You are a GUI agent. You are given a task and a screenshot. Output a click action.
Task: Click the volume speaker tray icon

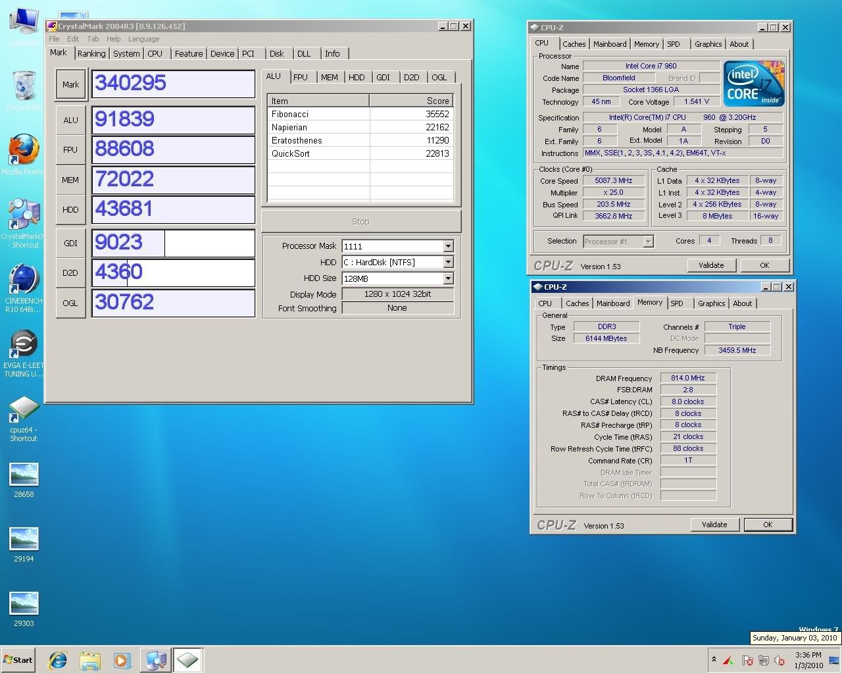pos(780,660)
